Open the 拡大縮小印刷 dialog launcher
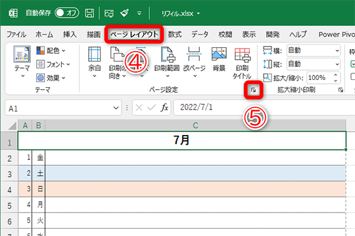 pos(341,90)
